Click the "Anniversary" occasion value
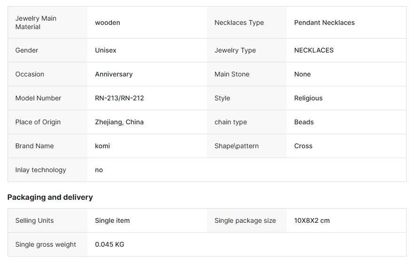The width and height of the screenshot is (416, 265). (x=114, y=74)
